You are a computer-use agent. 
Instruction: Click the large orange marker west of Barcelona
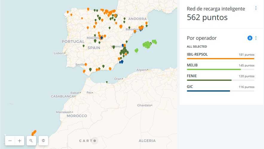[121, 26]
